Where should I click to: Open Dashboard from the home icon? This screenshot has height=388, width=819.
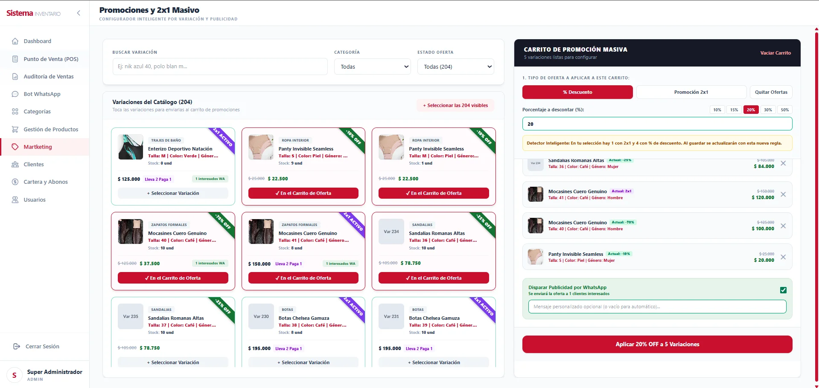pos(15,41)
